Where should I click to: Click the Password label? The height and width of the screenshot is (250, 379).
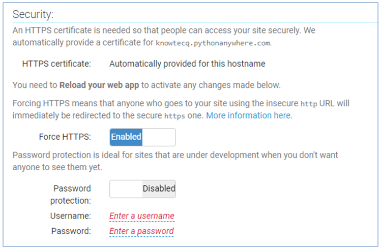(71, 231)
